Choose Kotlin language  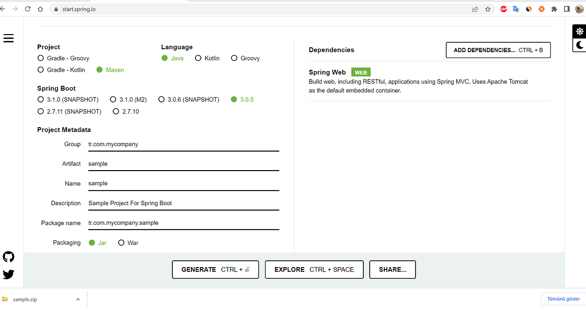point(208,58)
